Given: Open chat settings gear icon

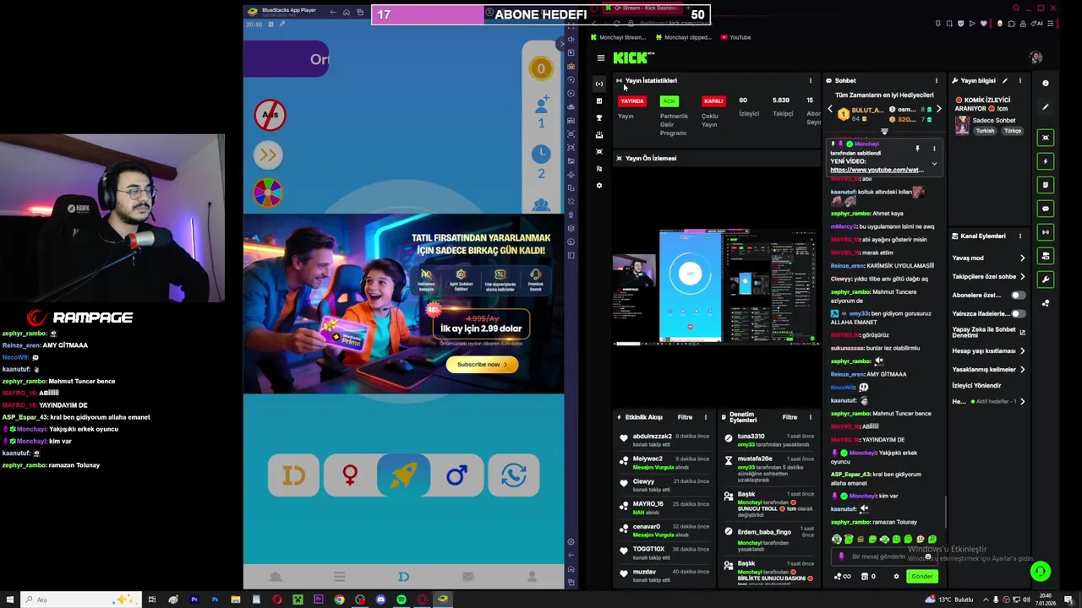Looking at the screenshot, I should tap(896, 577).
